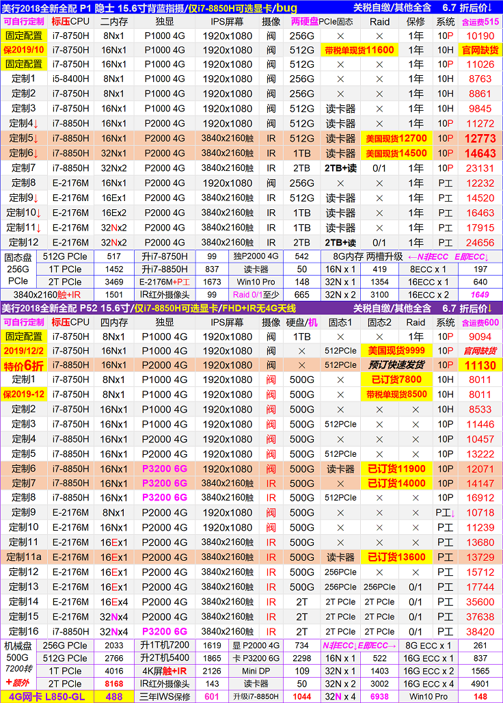Select the 已订货13600 cell
This screenshot has width=503, height=703.
pyautogui.click(x=396, y=557)
